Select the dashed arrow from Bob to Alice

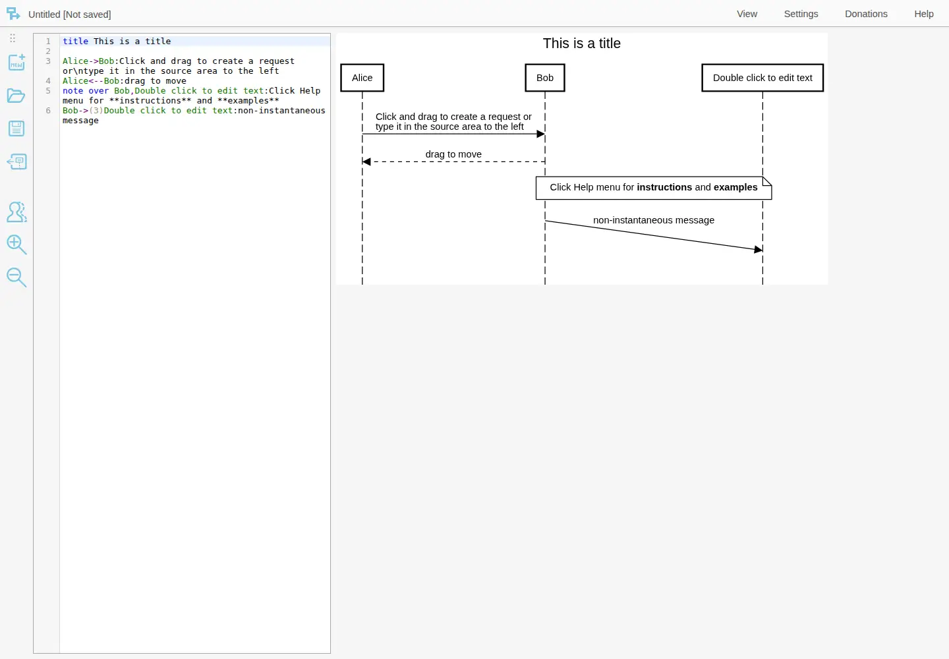pyautogui.click(x=453, y=161)
